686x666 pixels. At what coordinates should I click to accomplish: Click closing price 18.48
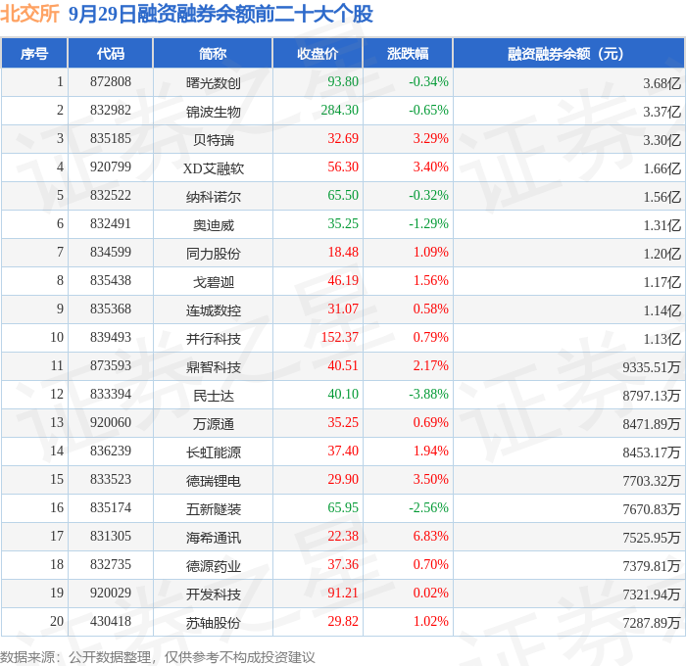click(x=343, y=253)
